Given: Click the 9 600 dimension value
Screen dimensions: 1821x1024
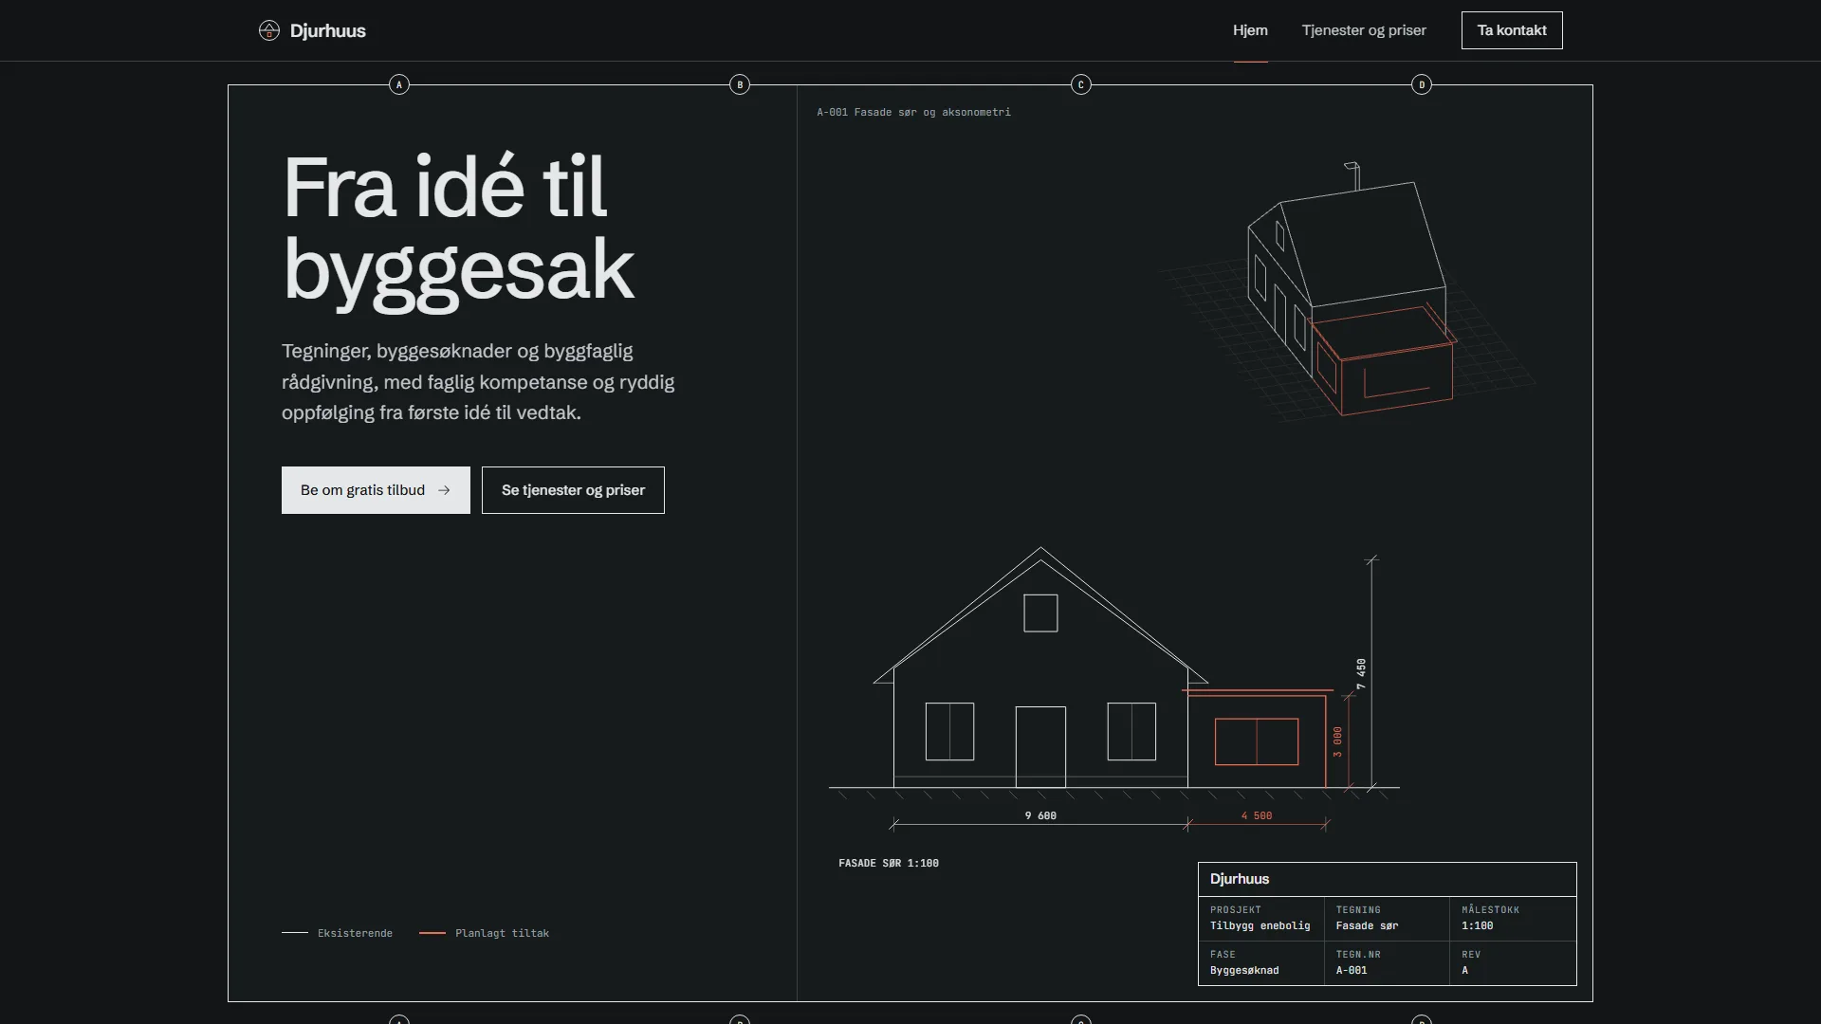Looking at the screenshot, I should pyautogui.click(x=1040, y=815).
